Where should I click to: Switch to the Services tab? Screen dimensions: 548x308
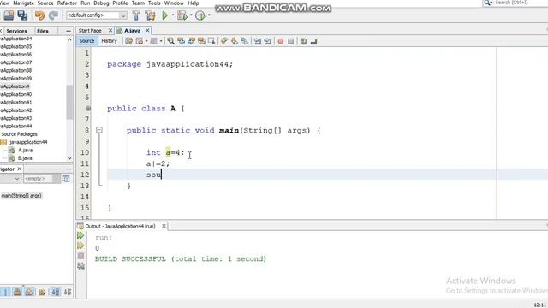[17, 31]
